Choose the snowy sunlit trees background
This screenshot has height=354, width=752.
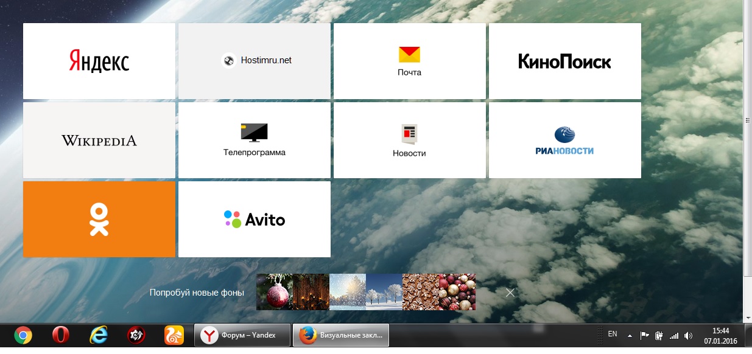tap(347, 292)
